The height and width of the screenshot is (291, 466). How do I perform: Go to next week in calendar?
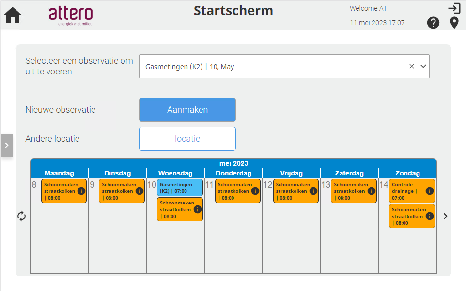(x=445, y=216)
